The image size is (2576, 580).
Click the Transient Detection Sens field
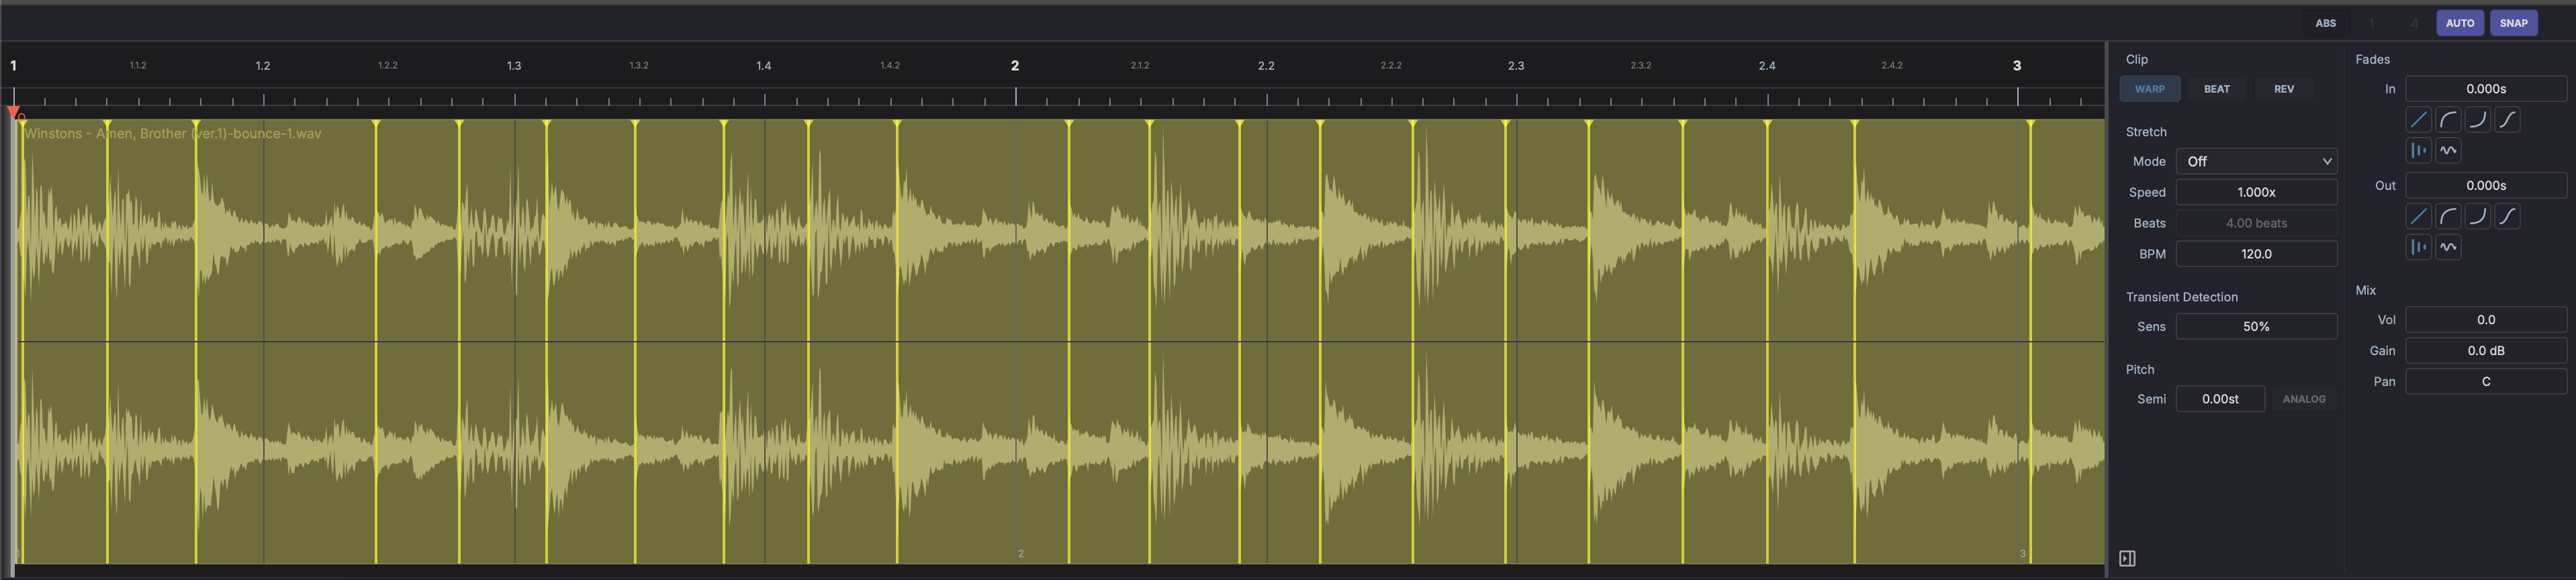click(x=2256, y=326)
